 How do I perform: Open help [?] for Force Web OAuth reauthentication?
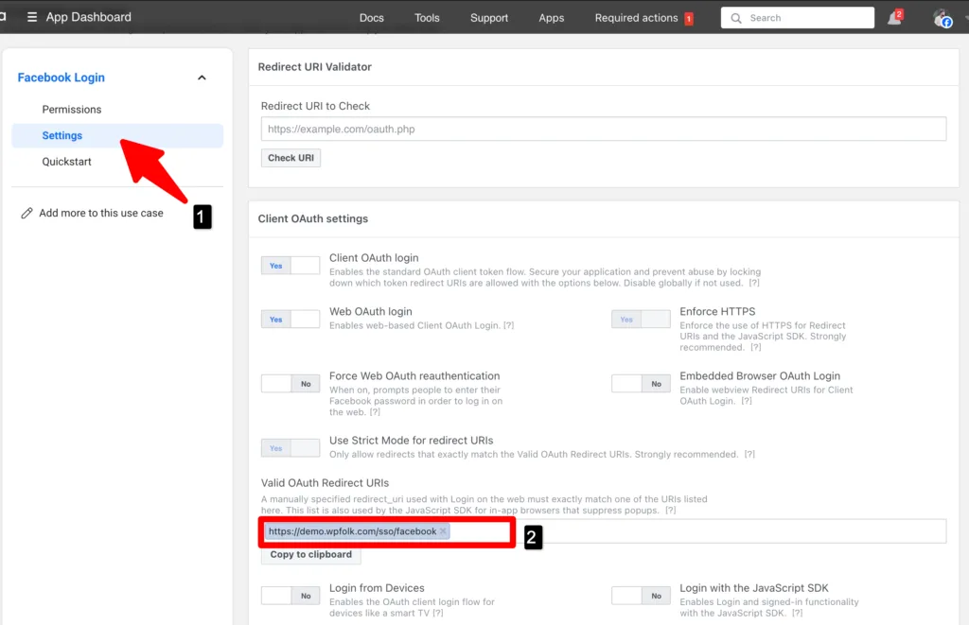point(375,412)
